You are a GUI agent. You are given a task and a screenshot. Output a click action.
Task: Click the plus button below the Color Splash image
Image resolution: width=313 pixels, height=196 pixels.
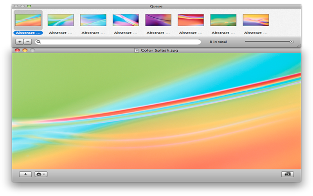(x=25, y=174)
